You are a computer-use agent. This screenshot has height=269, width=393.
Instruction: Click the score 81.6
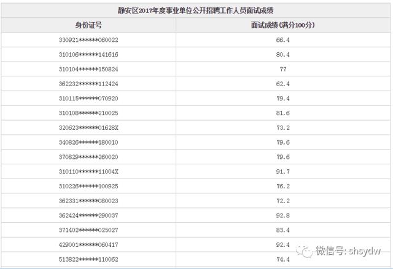pyautogui.click(x=282, y=113)
